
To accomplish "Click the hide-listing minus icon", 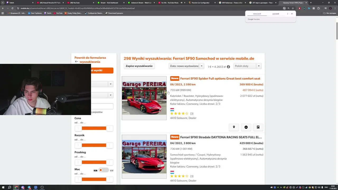I will coord(246,127).
